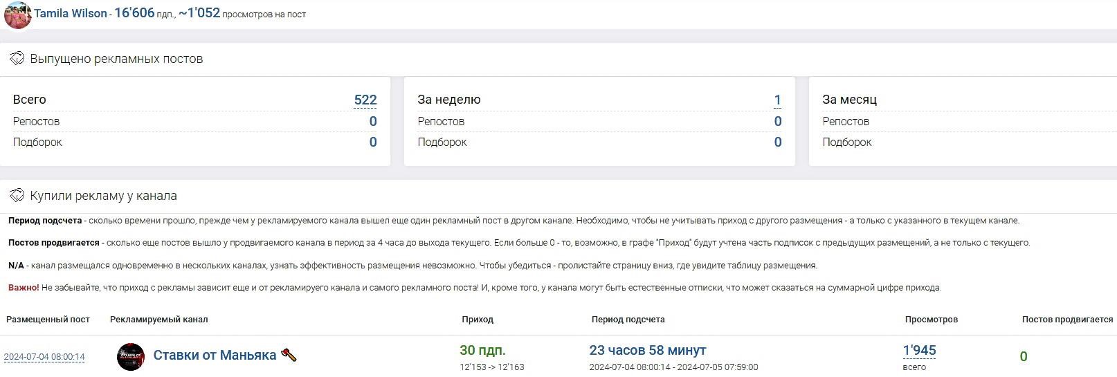Click Подборок value 0 in Всего card
This screenshot has width=1117, height=377.
coord(373,142)
